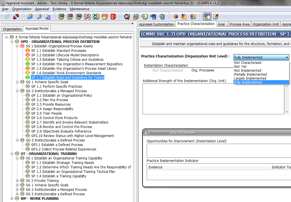Open the Evidence menu
Screen dimensions: 291x202
pyautogui.click(x=59, y=9)
